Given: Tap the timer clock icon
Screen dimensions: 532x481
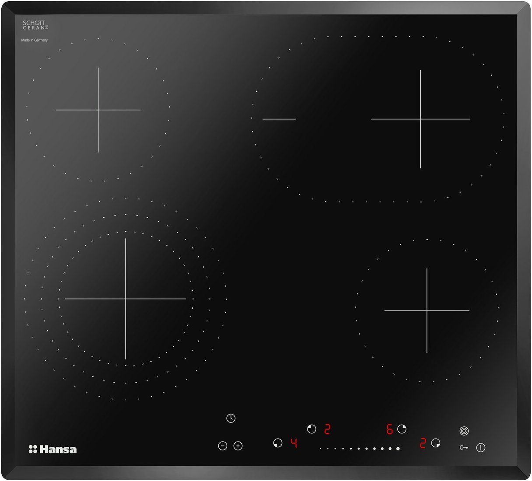Looking at the screenshot, I should coord(231,418).
